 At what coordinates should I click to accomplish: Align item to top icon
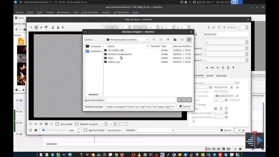tap(223, 68)
